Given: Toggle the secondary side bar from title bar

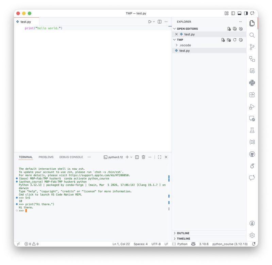Looking at the screenshot, I should pos(246,13).
